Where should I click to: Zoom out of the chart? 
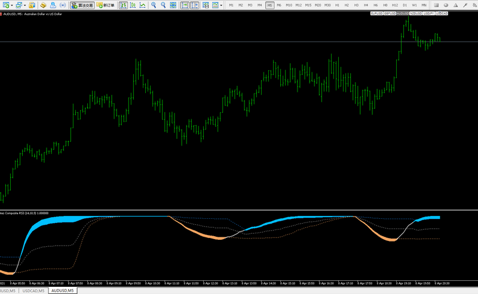pyautogui.click(x=163, y=5)
